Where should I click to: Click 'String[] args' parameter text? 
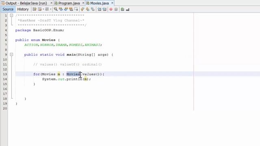click(93, 55)
